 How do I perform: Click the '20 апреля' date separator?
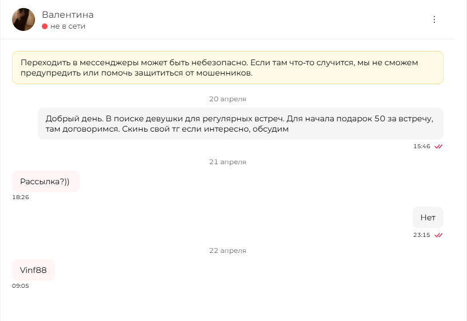click(x=227, y=99)
